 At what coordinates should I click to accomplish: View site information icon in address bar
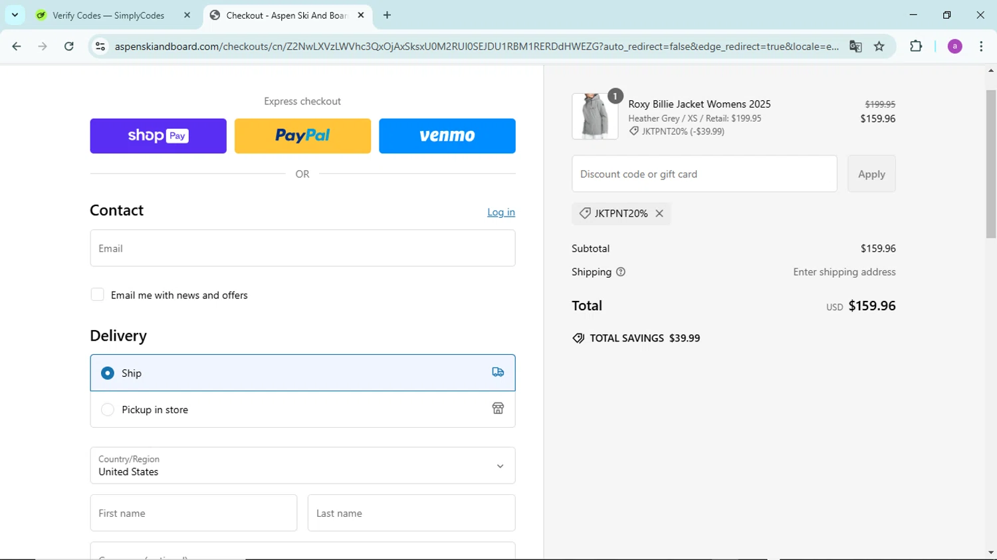pyautogui.click(x=100, y=47)
